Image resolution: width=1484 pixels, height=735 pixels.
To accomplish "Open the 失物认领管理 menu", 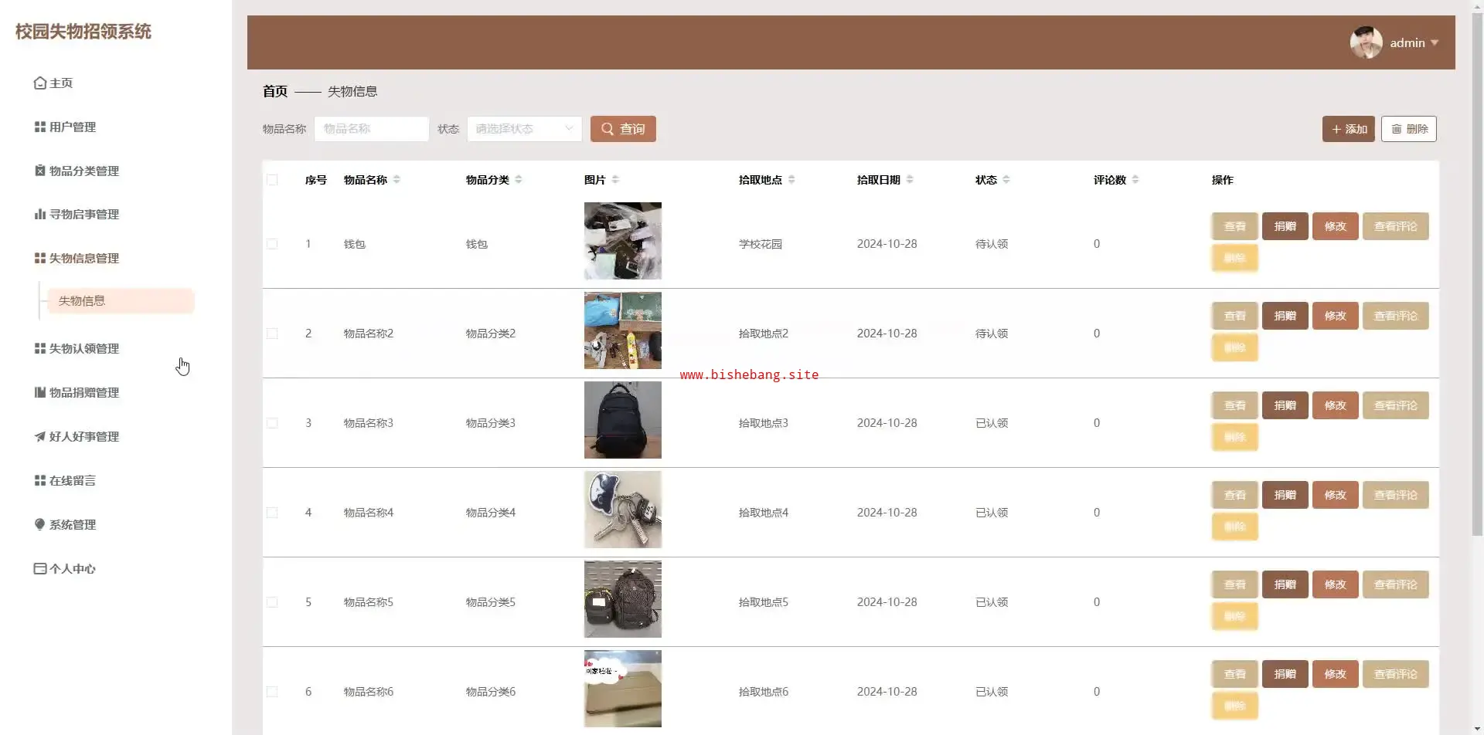I will [x=83, y=348].
